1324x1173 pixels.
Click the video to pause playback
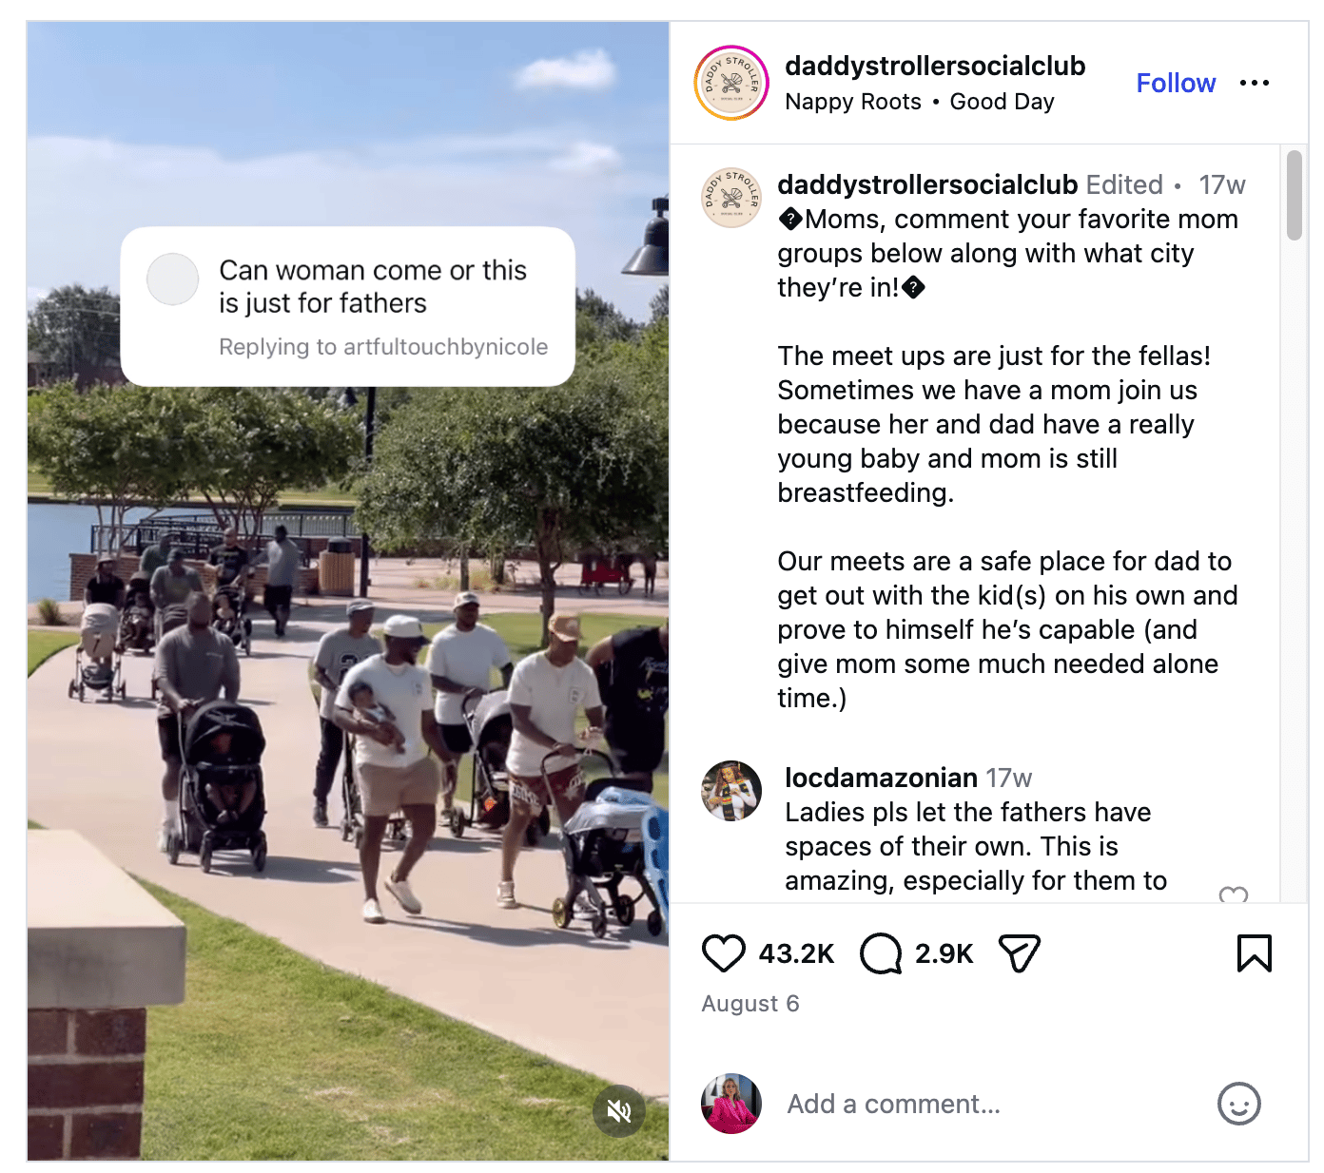(x=348, y=665)
